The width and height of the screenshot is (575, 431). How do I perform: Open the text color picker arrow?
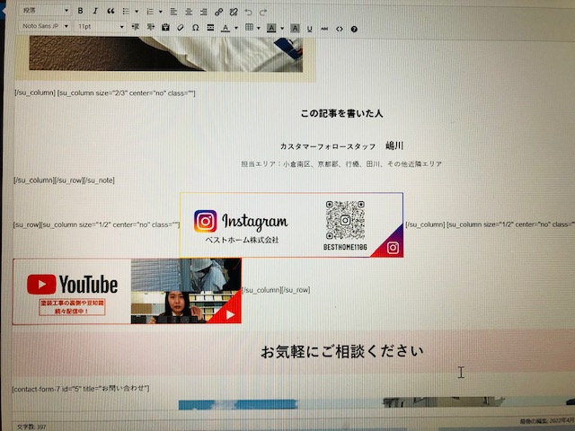click(x=236, y=29)
